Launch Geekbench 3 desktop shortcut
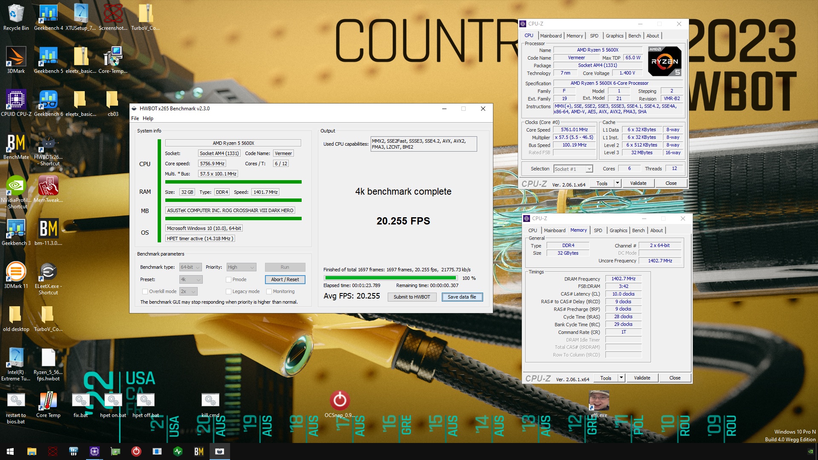The image size is (818, 460). [x=16, y=232]
